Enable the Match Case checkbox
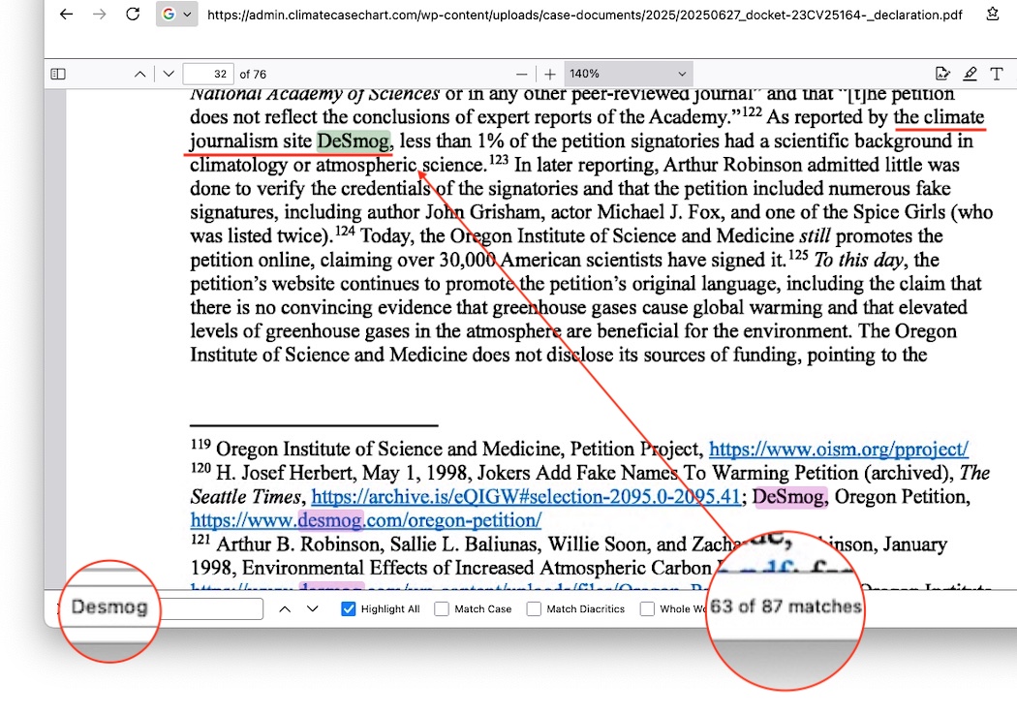1017x715 pixels. click(442, 609)
